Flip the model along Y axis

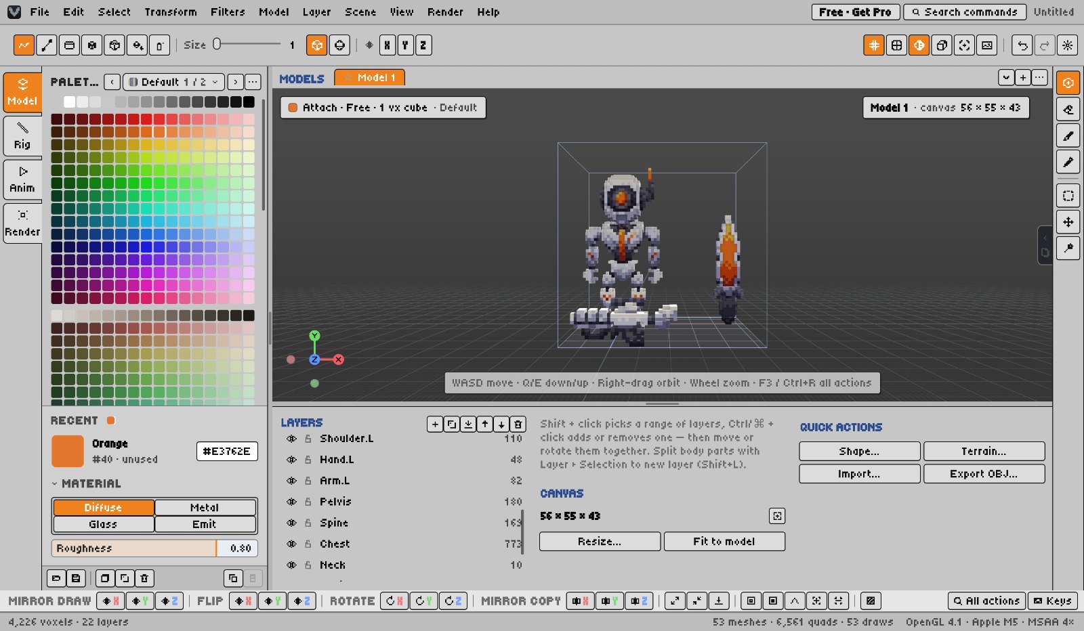coord(272,601)
